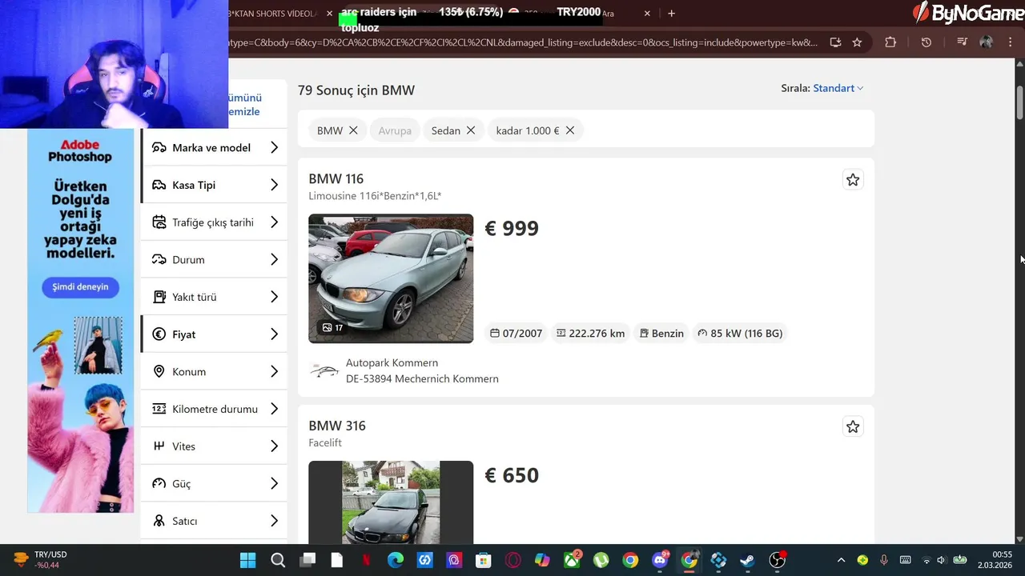Viewport: 1025px width, 576px height.
Task: Launch Opera browser from the taskbar
Action: pos(513,560)
